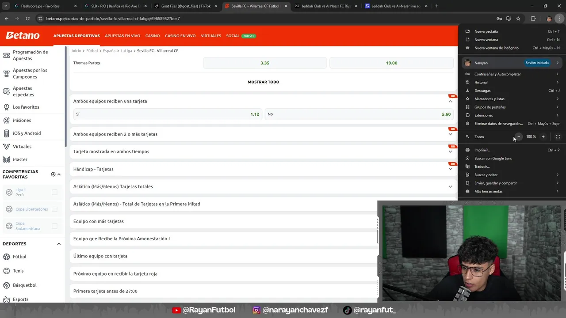Select Tenis sport icon in sidebar
566x318 pixels.
pos(6,271)
